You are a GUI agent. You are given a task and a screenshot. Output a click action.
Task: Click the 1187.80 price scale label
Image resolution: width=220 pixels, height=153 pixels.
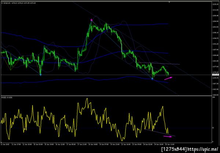coord(215,50)
